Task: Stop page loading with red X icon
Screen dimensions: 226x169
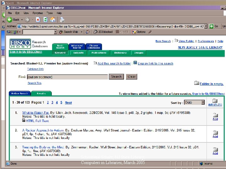Action: (x=38, y=20)
